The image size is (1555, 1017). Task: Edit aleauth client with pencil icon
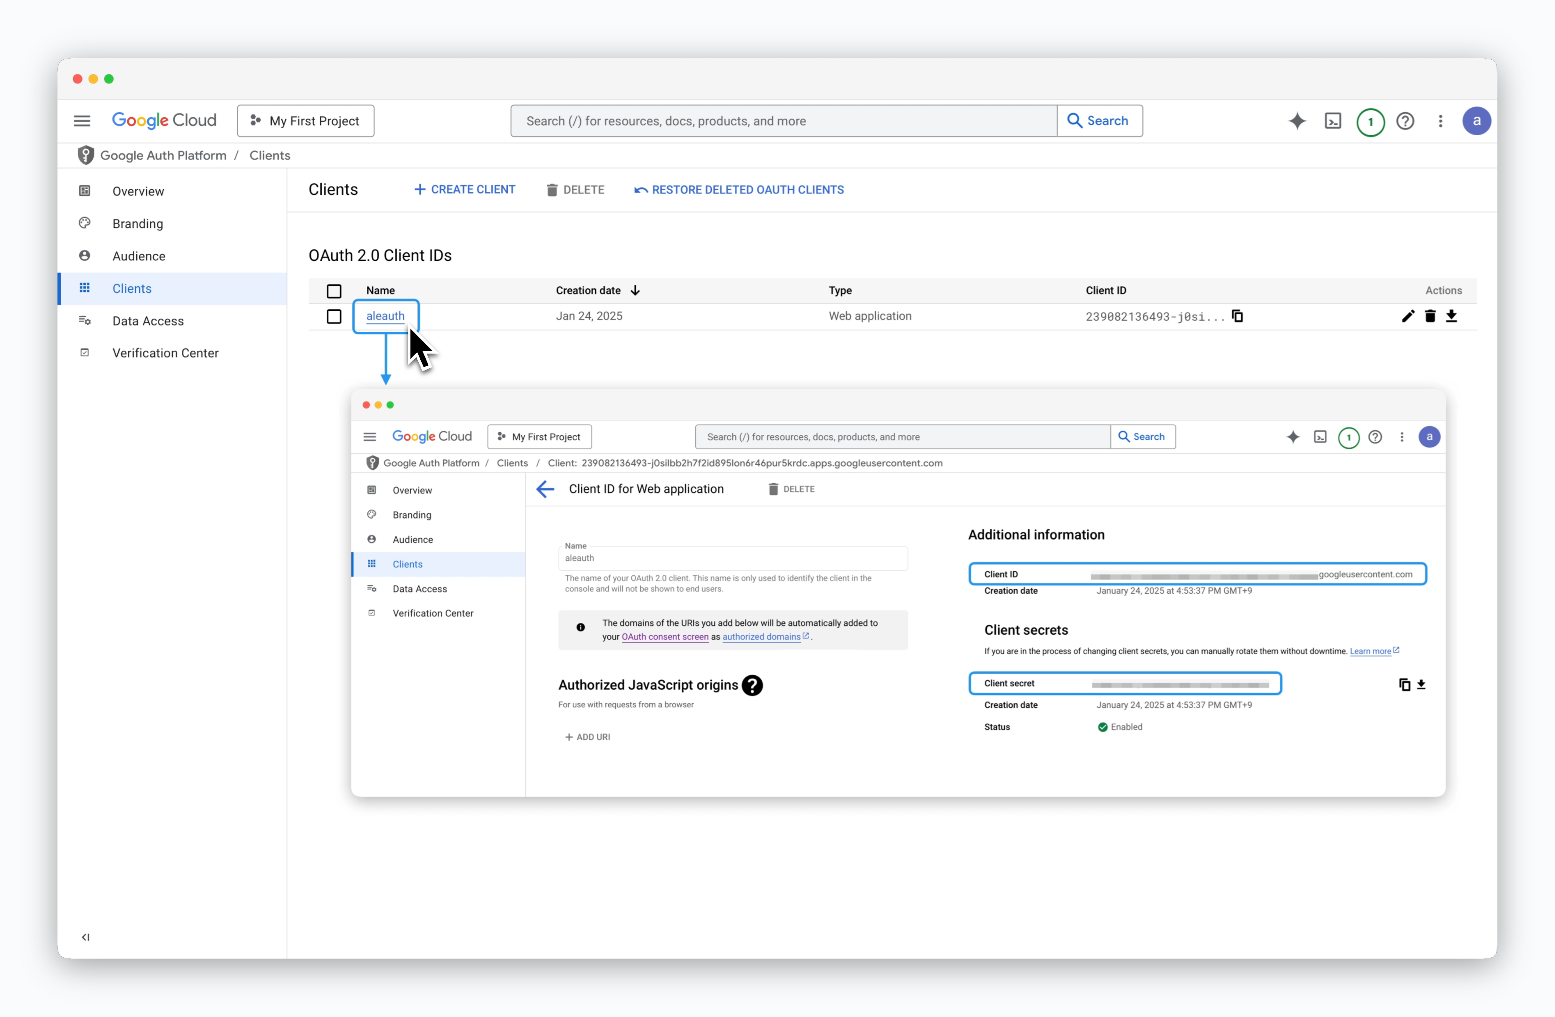pyautogui.click(x=1408, y=316)
